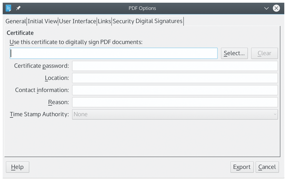Switch to the General tab
Viewport: 287px width, 181px height.
point(16,21)
